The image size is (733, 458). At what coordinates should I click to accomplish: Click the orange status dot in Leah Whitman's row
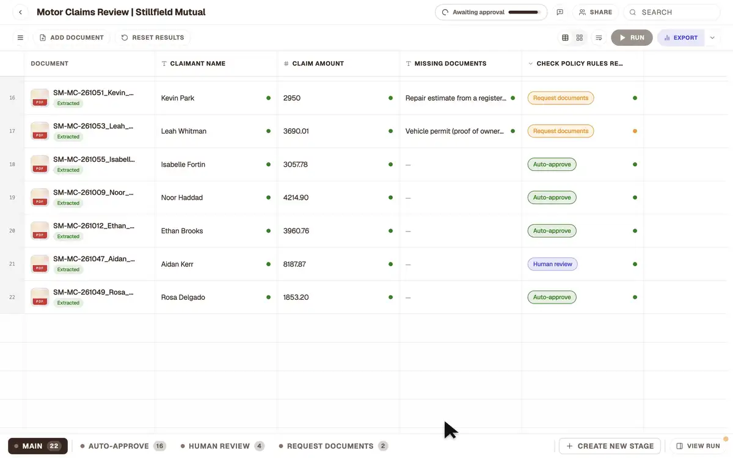tap(635, 131)
